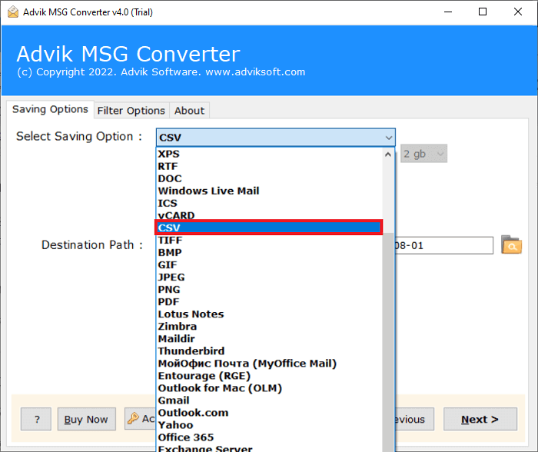Viewport: 538px width, 452px height.
Task: Click the dropdown list scrollbar thumb
Action: pos(388,342)
